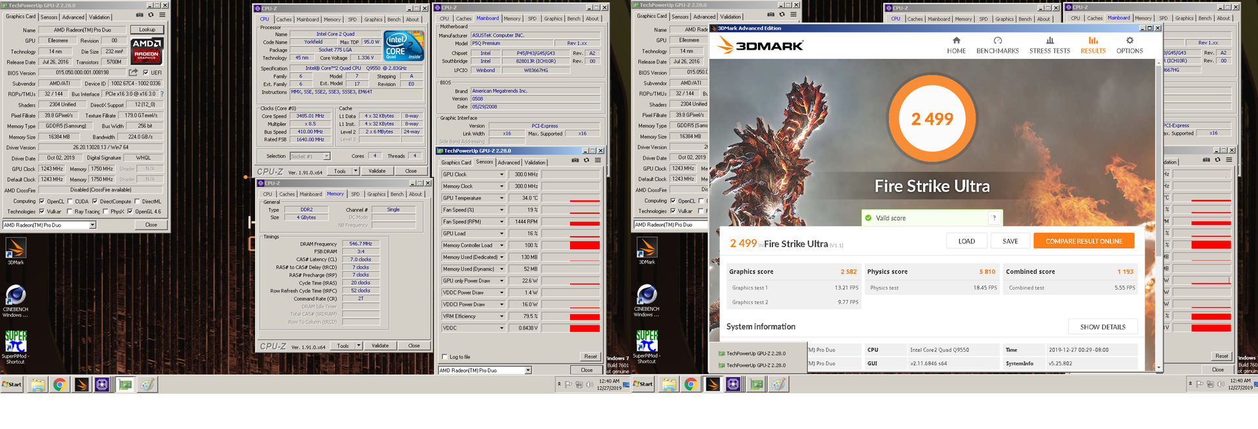The image size is (1258, 429).
Task: Open Tools dropdown arrow in CPU-Z Memory window
Action: point(358,346)
